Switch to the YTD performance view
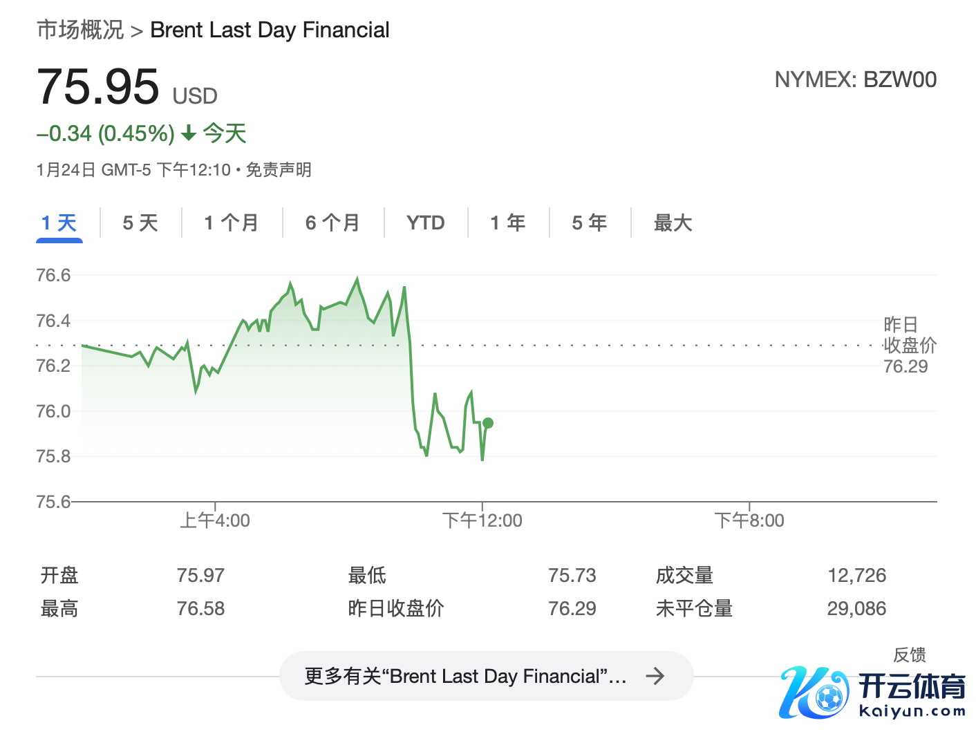This screenshot has width=976, height=734. [x=425, y=223]
